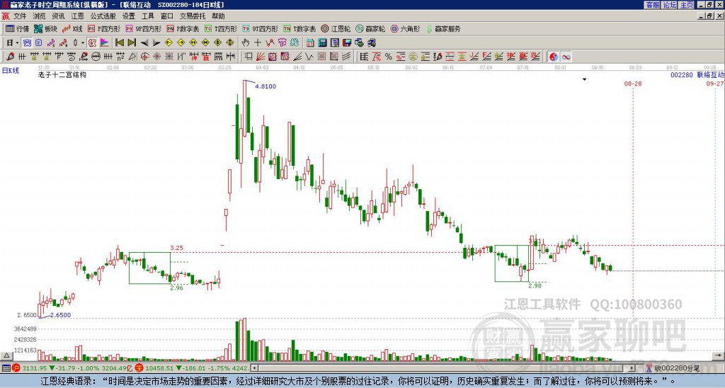Click the K线 toolbar button
725x388 pixels.
pos(73,28)
